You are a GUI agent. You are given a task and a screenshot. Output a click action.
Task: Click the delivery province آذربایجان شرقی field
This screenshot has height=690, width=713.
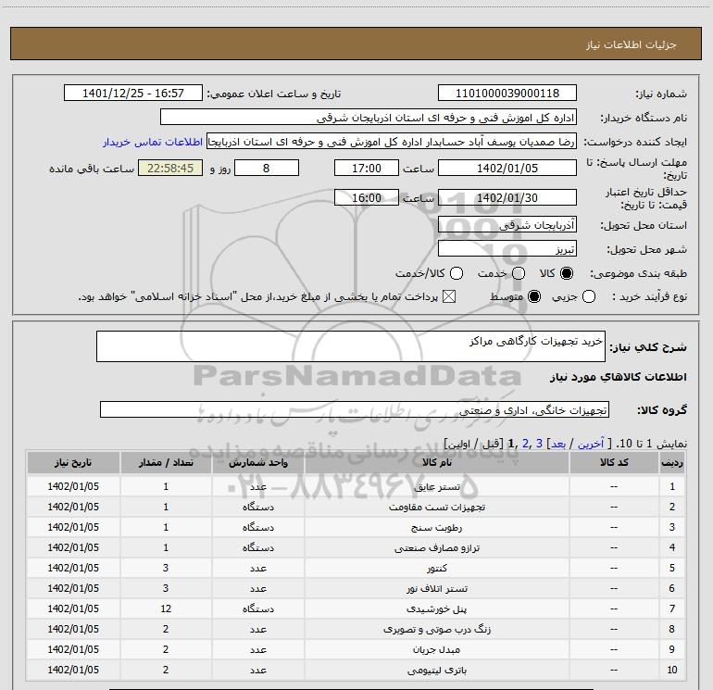(507, 224)
